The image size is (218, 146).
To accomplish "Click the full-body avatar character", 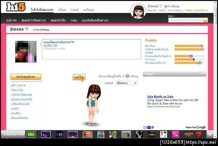I will 93,105.
